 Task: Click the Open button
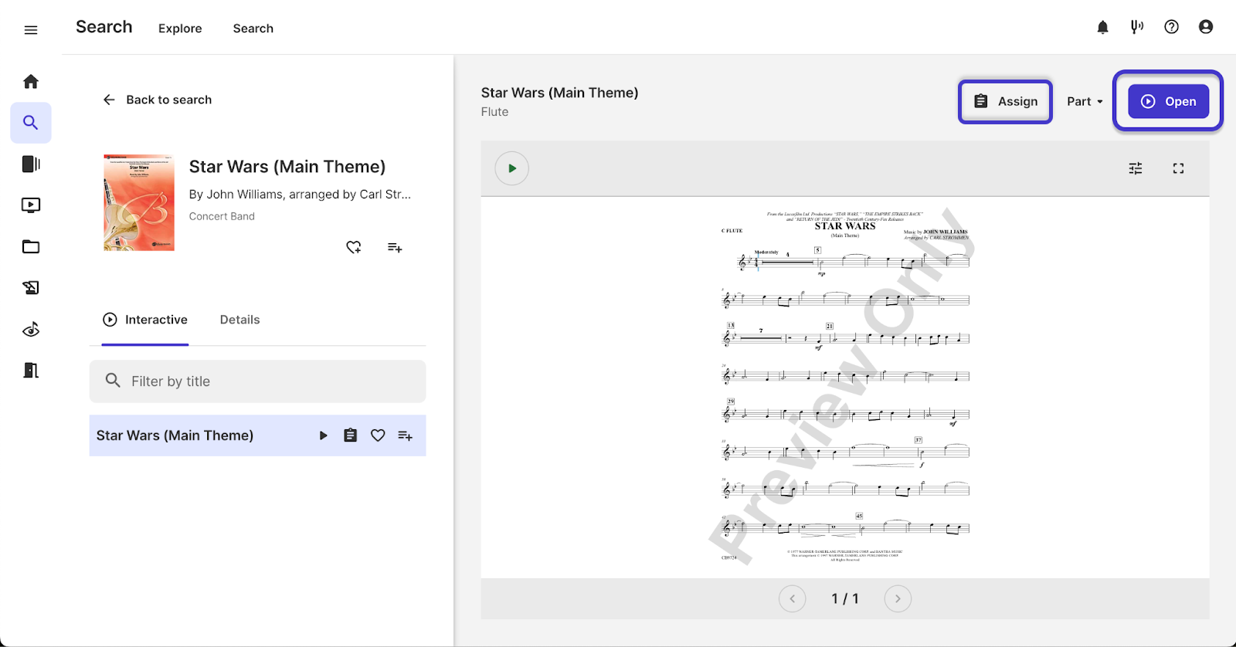(1169, 101)
